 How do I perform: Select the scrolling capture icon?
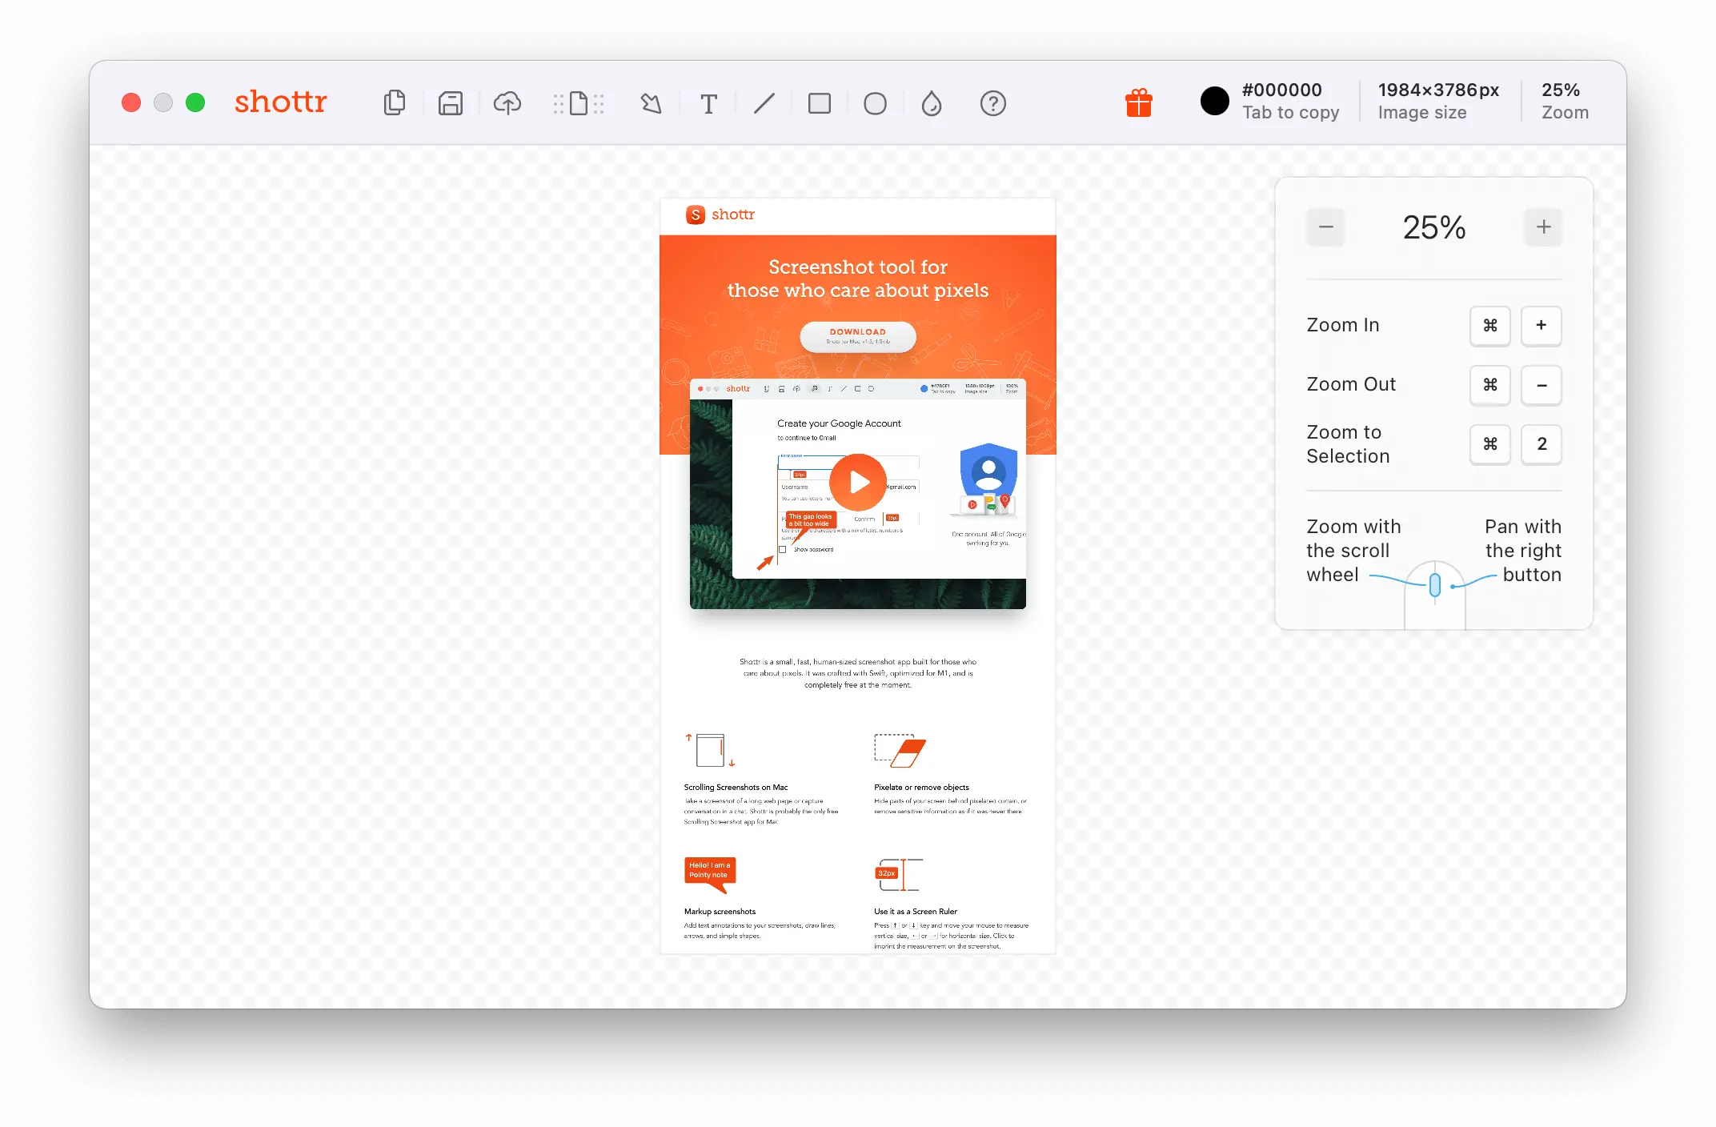click(x=579, y=103)
